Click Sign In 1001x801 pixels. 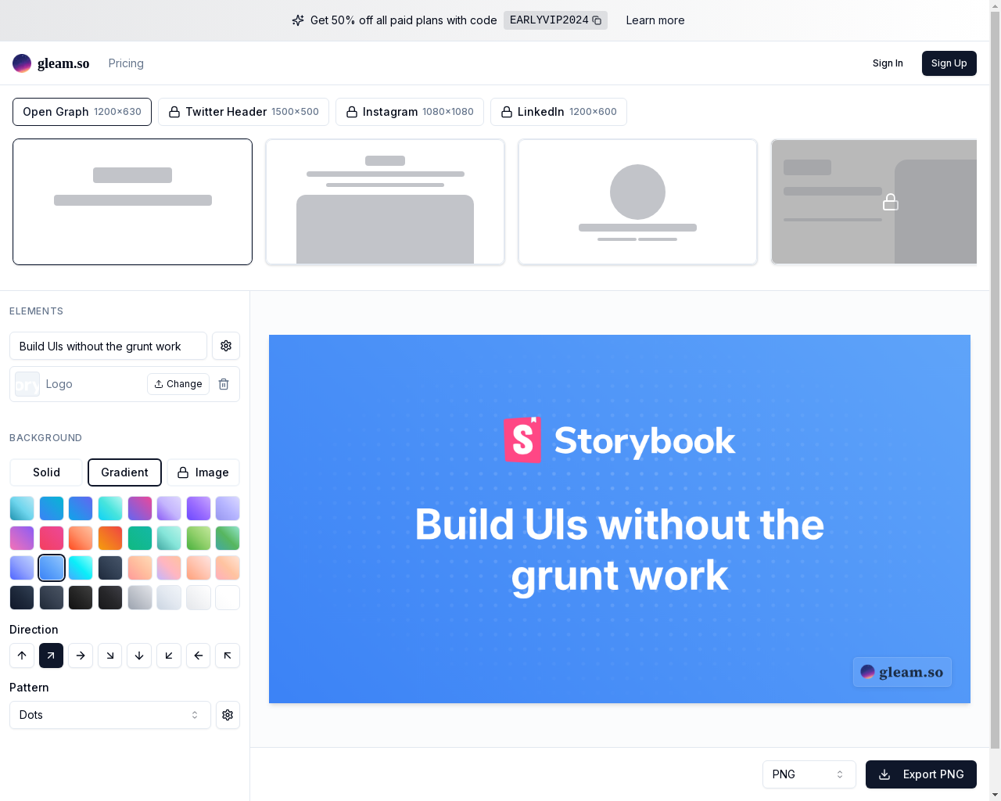tap(888, 63)
